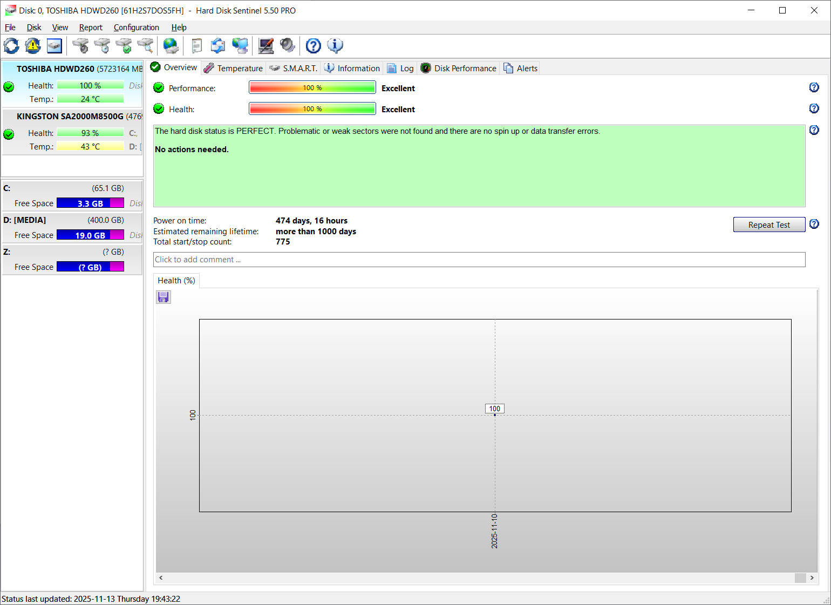The image size is (831, 605).
Task: Select the TOSHIBA HDWD260 disk entry
Action: point(72,84)
